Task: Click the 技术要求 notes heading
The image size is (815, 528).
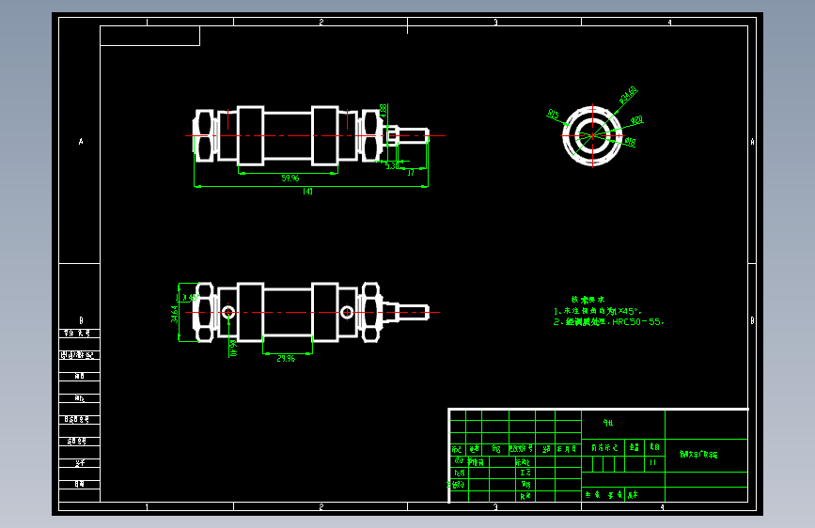Action: [588, 300]
